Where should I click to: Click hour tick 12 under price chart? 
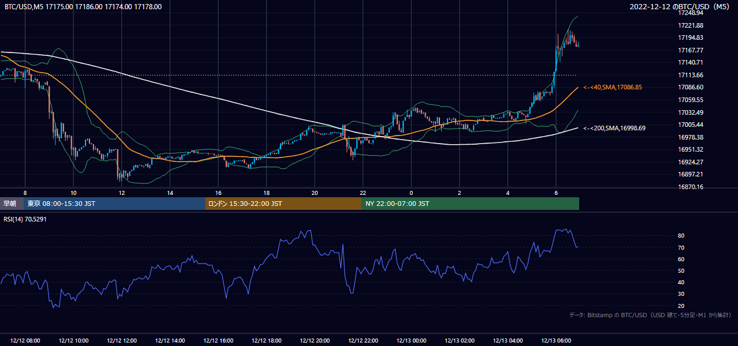(122, 193)
